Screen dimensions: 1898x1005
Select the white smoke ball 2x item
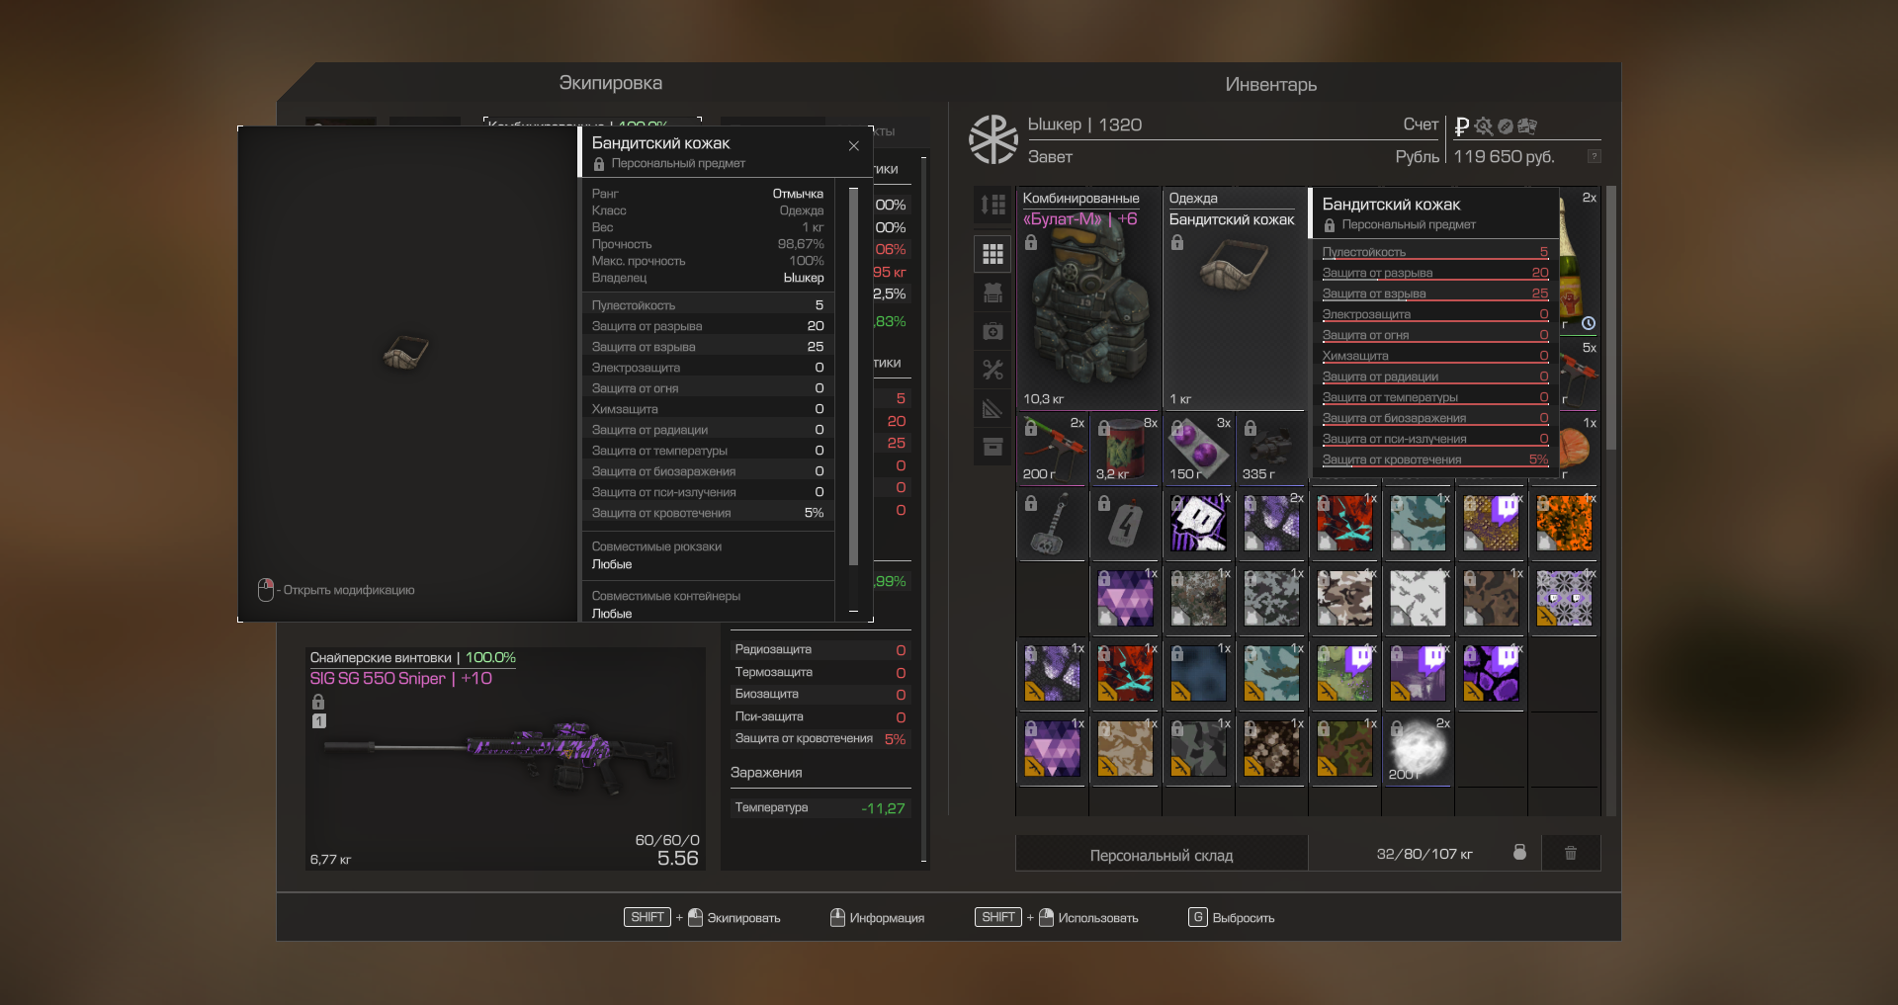pyautogui.click(x=1418, y=750)
